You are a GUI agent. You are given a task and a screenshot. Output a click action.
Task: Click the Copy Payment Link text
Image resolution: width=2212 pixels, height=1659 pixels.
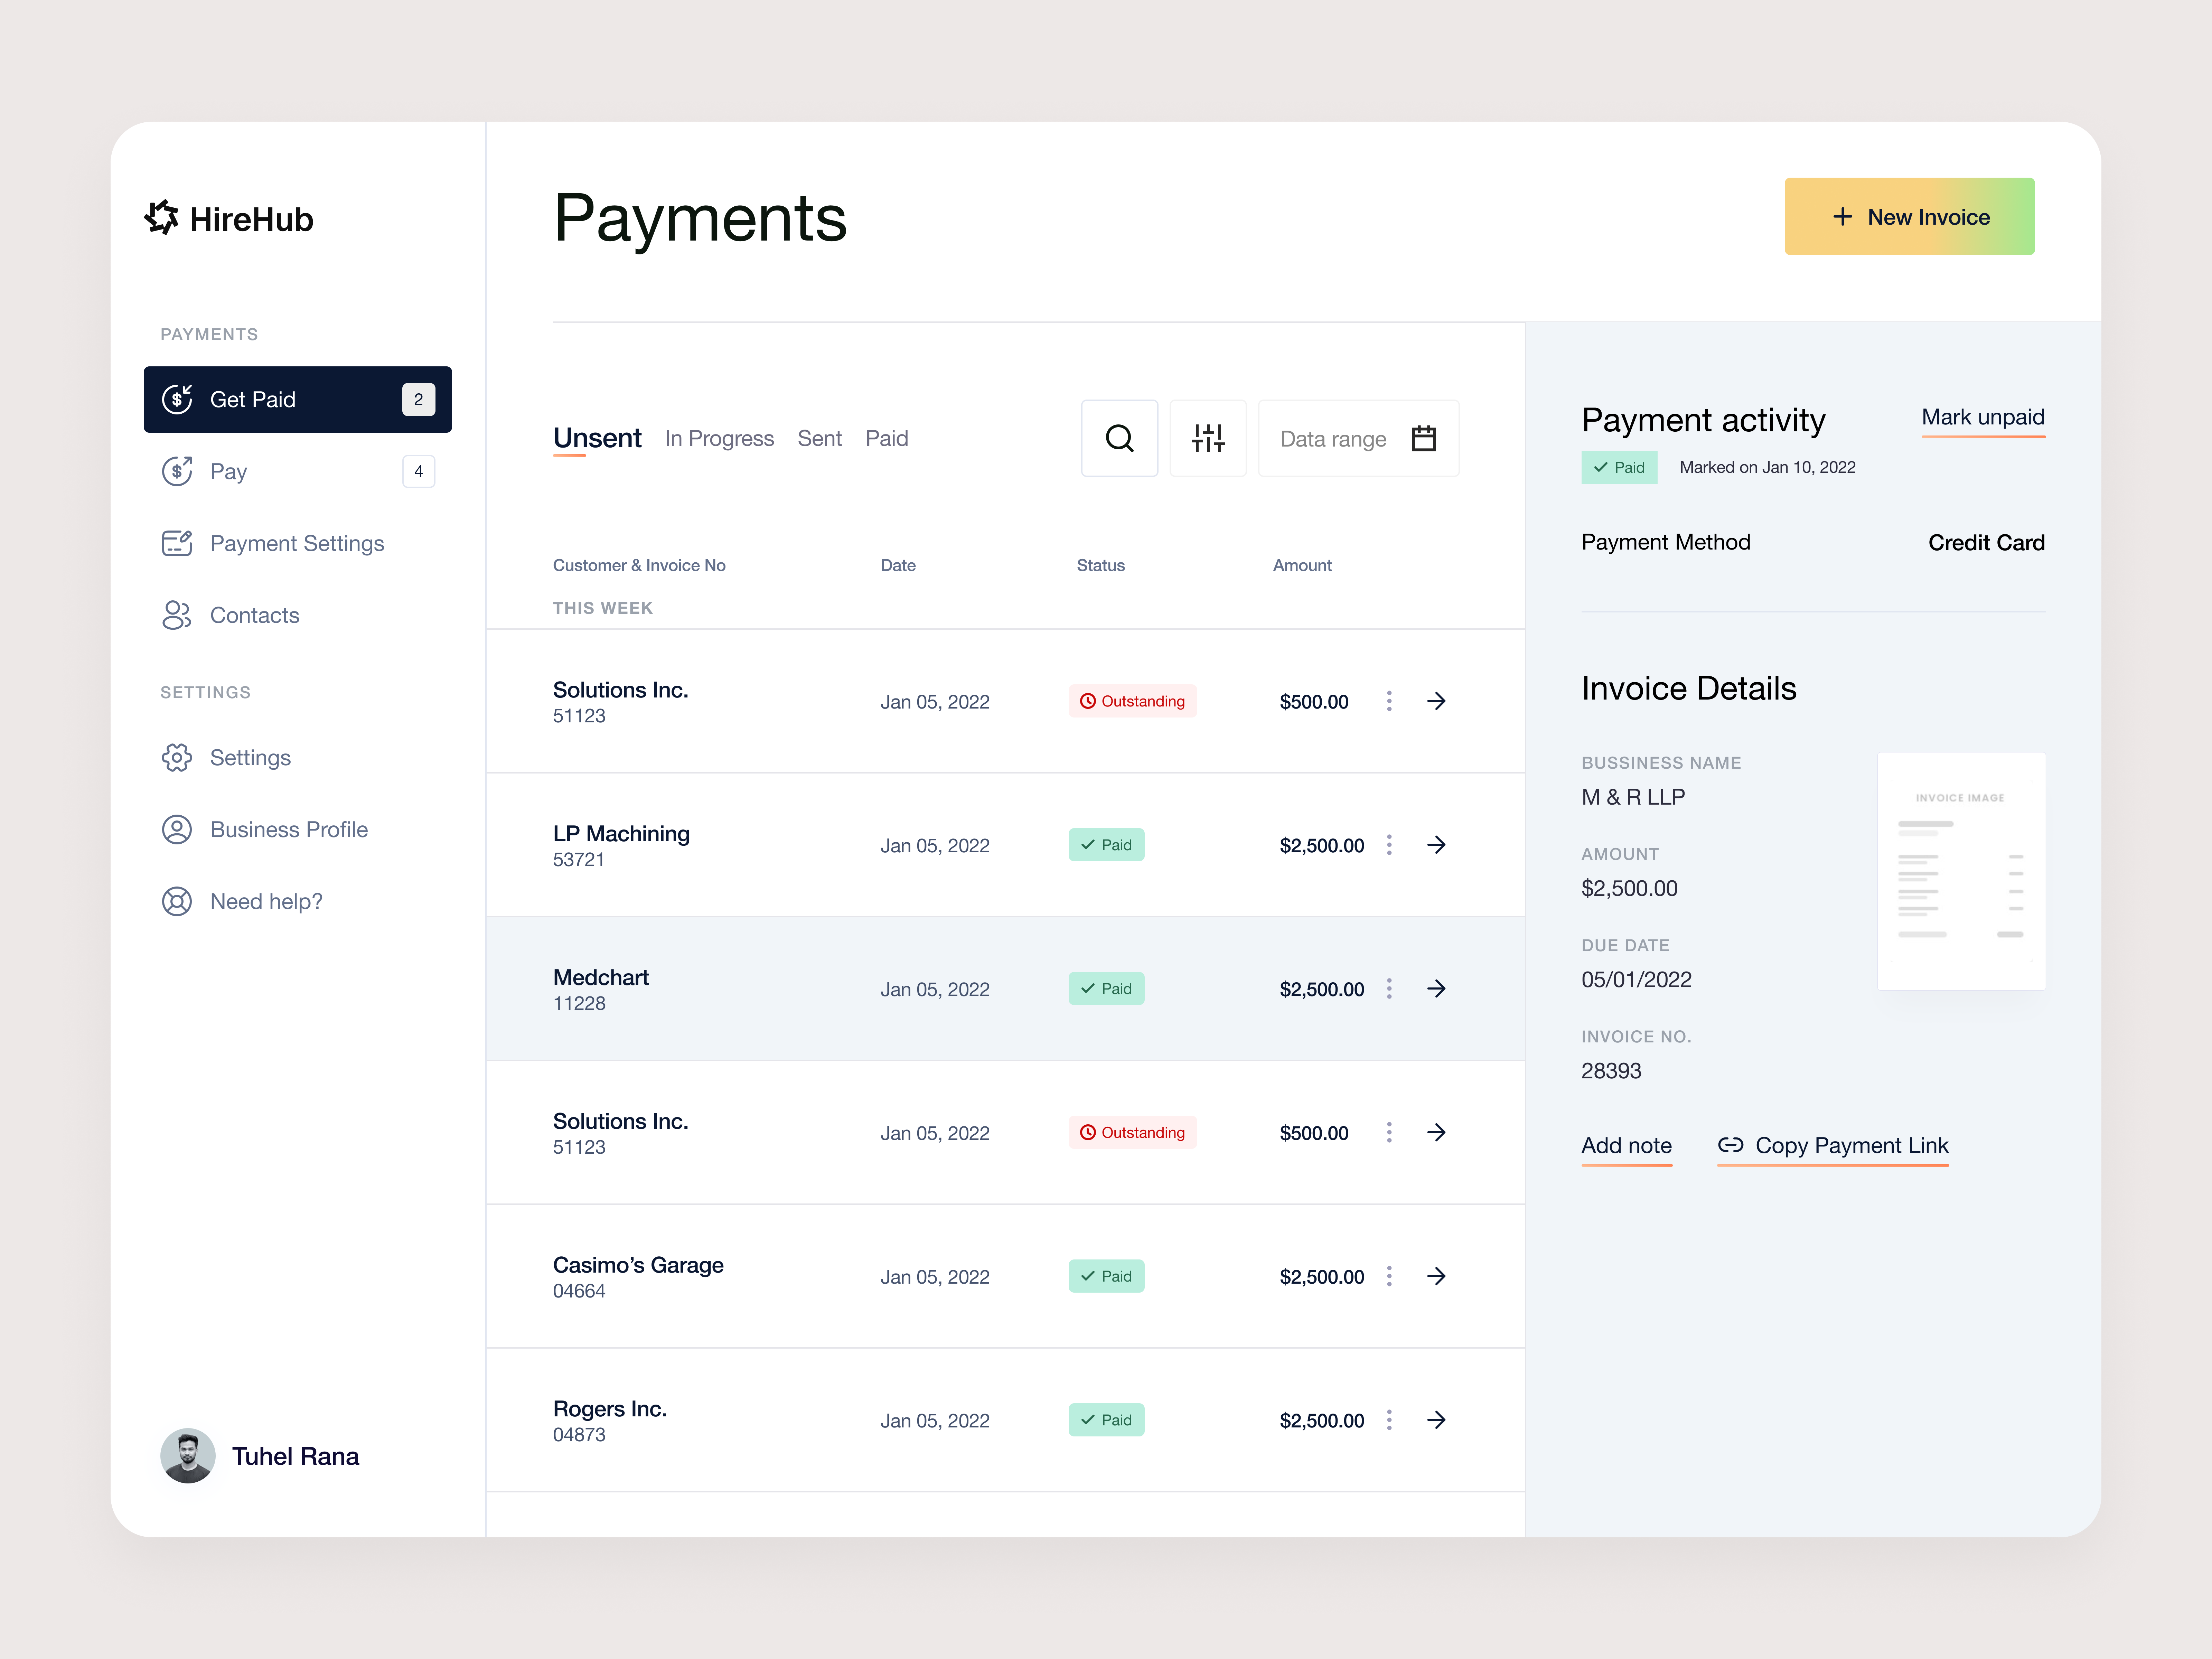(x=1851, y=1146)
